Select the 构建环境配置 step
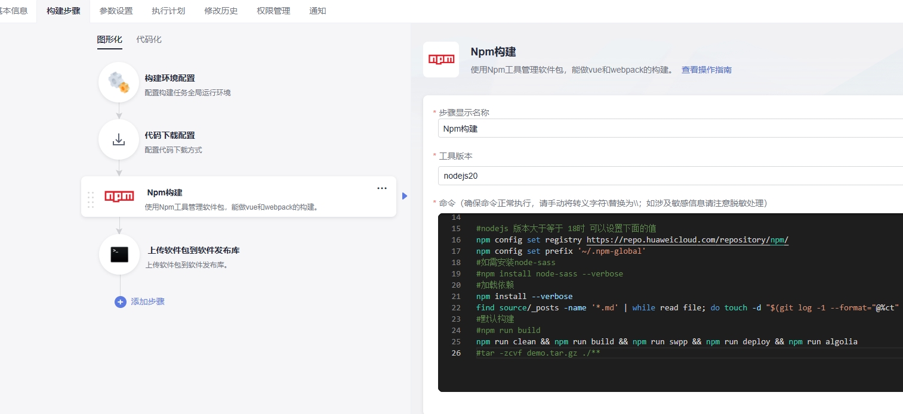 tap(169, 78)
